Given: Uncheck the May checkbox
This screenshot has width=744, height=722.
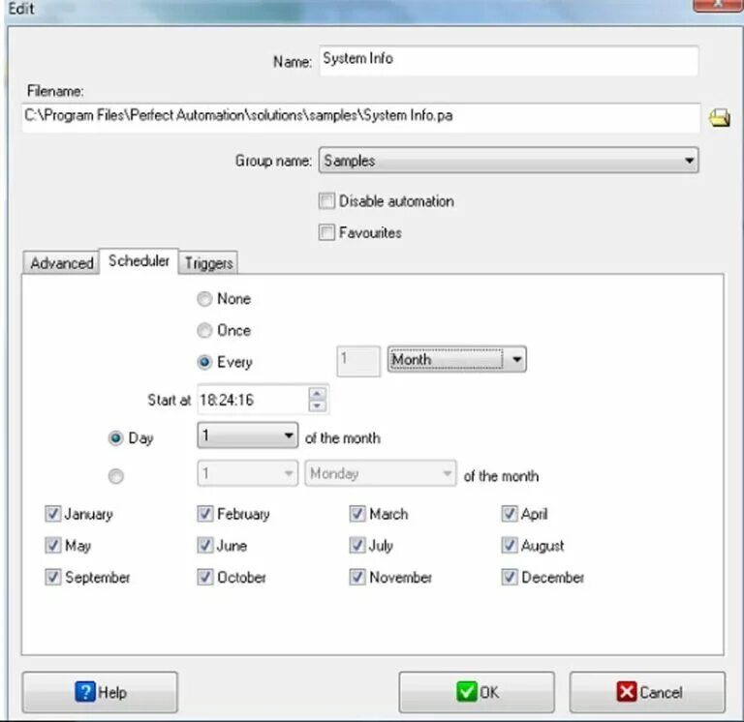Looking at the screenshot, I should (52, 546).
